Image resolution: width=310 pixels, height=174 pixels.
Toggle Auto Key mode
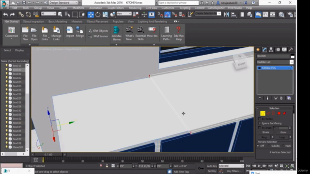(x=212, y=166)
